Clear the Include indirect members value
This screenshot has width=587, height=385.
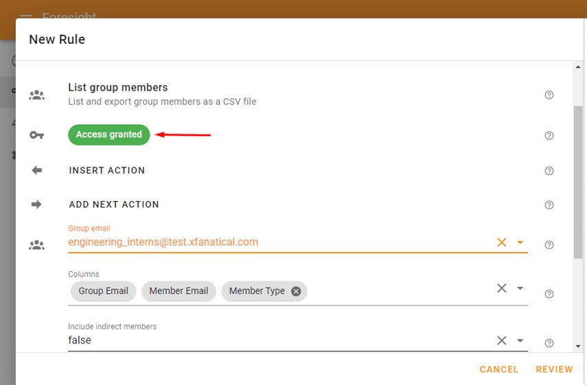pos(502,340)
